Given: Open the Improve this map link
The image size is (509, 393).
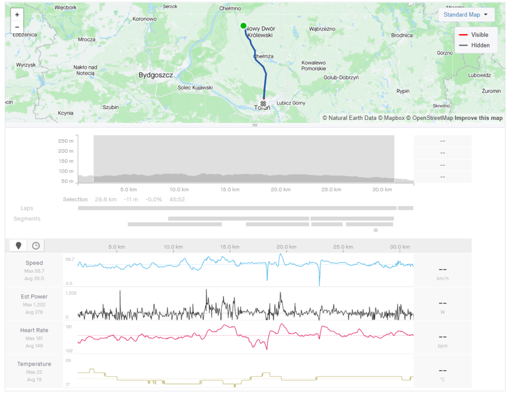Looking at the screenshot, I should coord(478,118).
